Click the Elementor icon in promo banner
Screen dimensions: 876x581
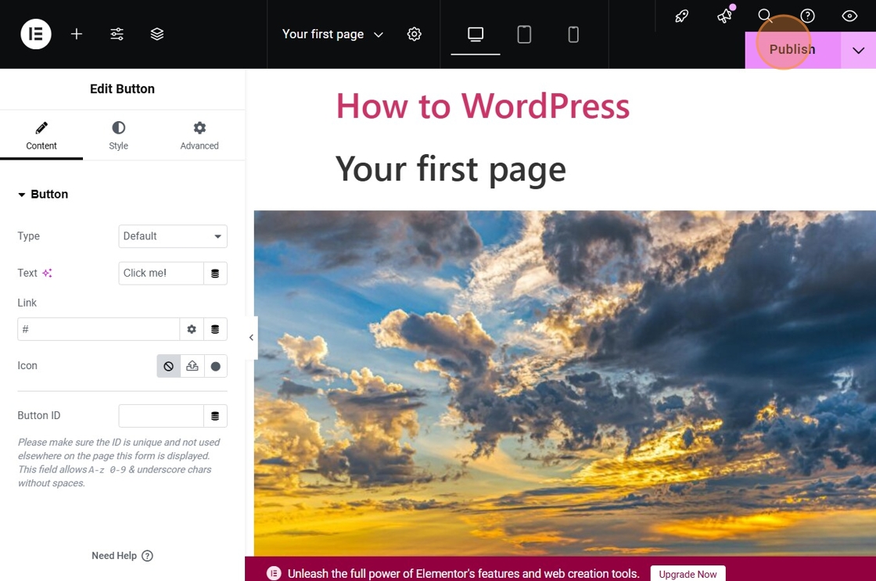[274, 573]
